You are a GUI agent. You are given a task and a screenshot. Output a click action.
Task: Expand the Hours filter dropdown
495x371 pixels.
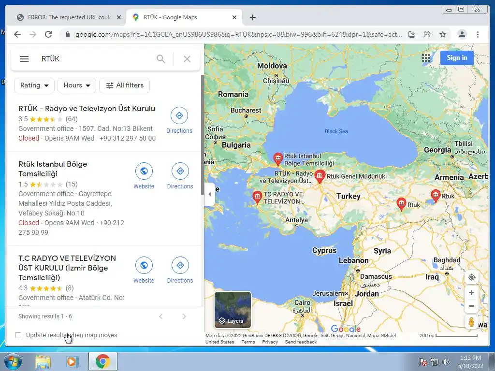pos(77,86)
